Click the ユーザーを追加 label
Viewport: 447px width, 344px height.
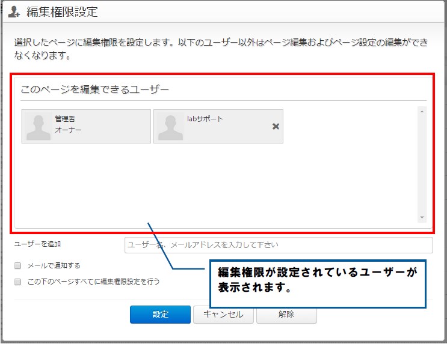37,244
